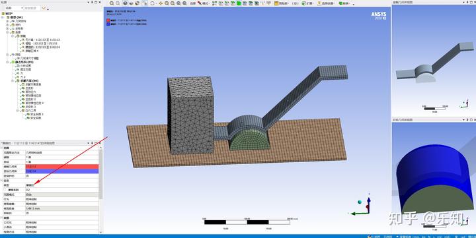This screenshot has width=476, height=238.
Task: Select the 总变形 3 result item
Action: pos(30,107)
